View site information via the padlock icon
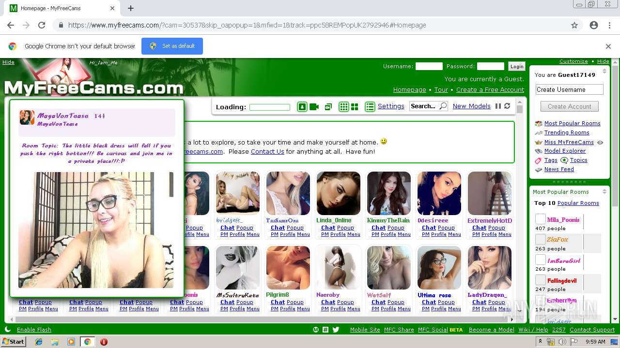The height and width of the screenshot is (348, 620). (61, 25)
